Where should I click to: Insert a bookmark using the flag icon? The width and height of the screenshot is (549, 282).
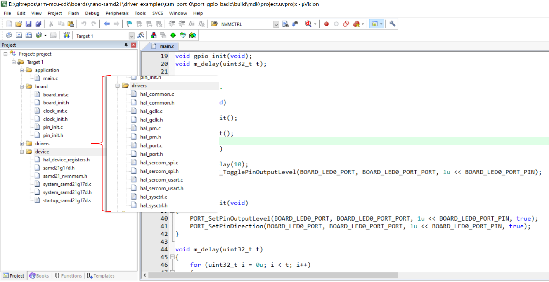pos(129,24)
